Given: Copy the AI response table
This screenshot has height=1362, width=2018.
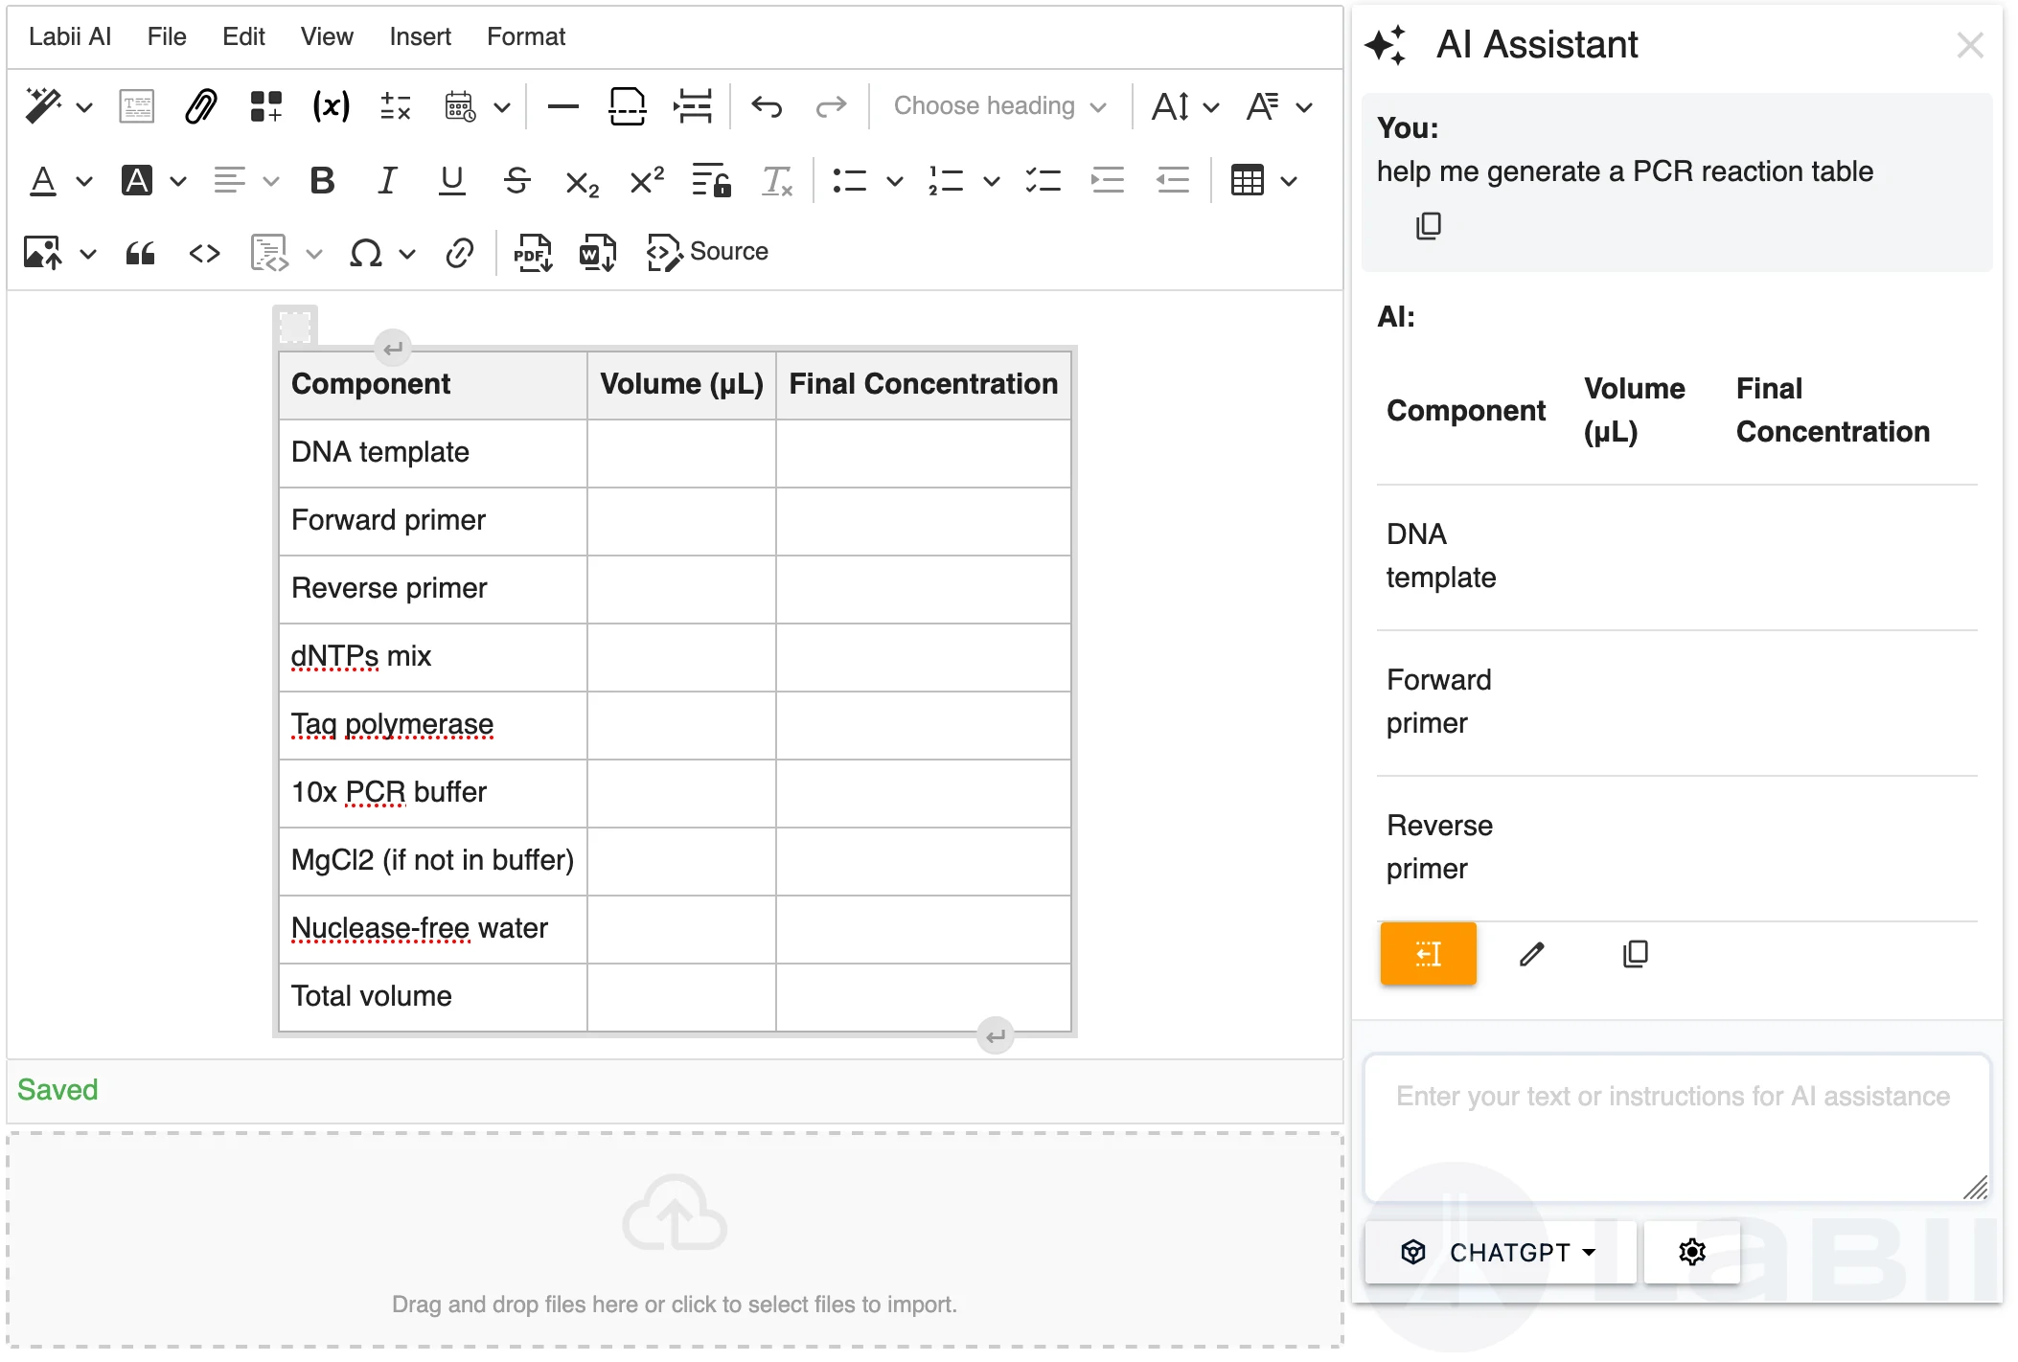Looking at the screenshot, I should tap(1635, 954).
